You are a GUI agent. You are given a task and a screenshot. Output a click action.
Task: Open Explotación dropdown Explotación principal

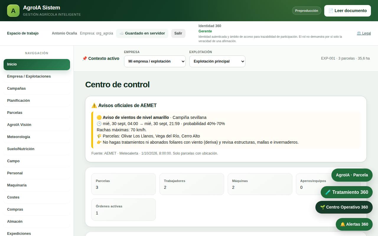pos(217,61)
